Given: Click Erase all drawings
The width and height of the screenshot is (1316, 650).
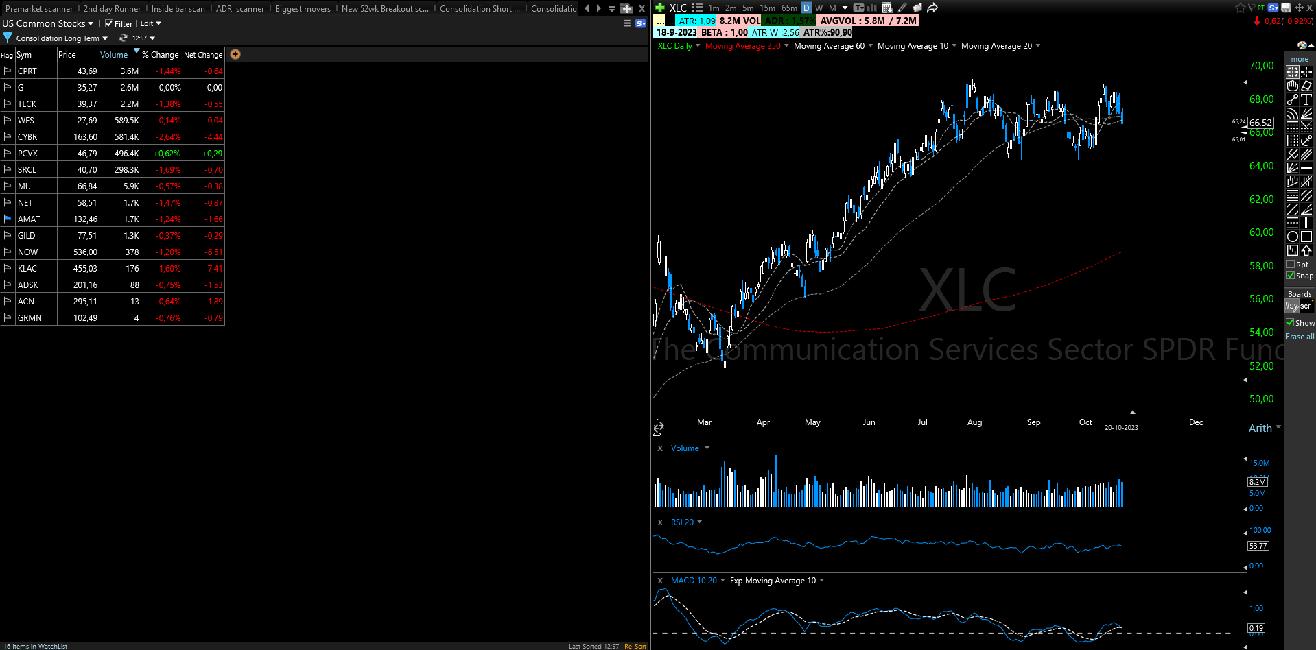Looking at the screenshot, I should click(x=1300, y=337).
